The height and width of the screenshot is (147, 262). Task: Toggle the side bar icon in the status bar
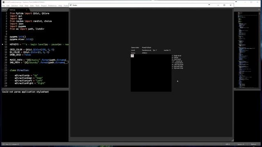(x=3, y=144)
